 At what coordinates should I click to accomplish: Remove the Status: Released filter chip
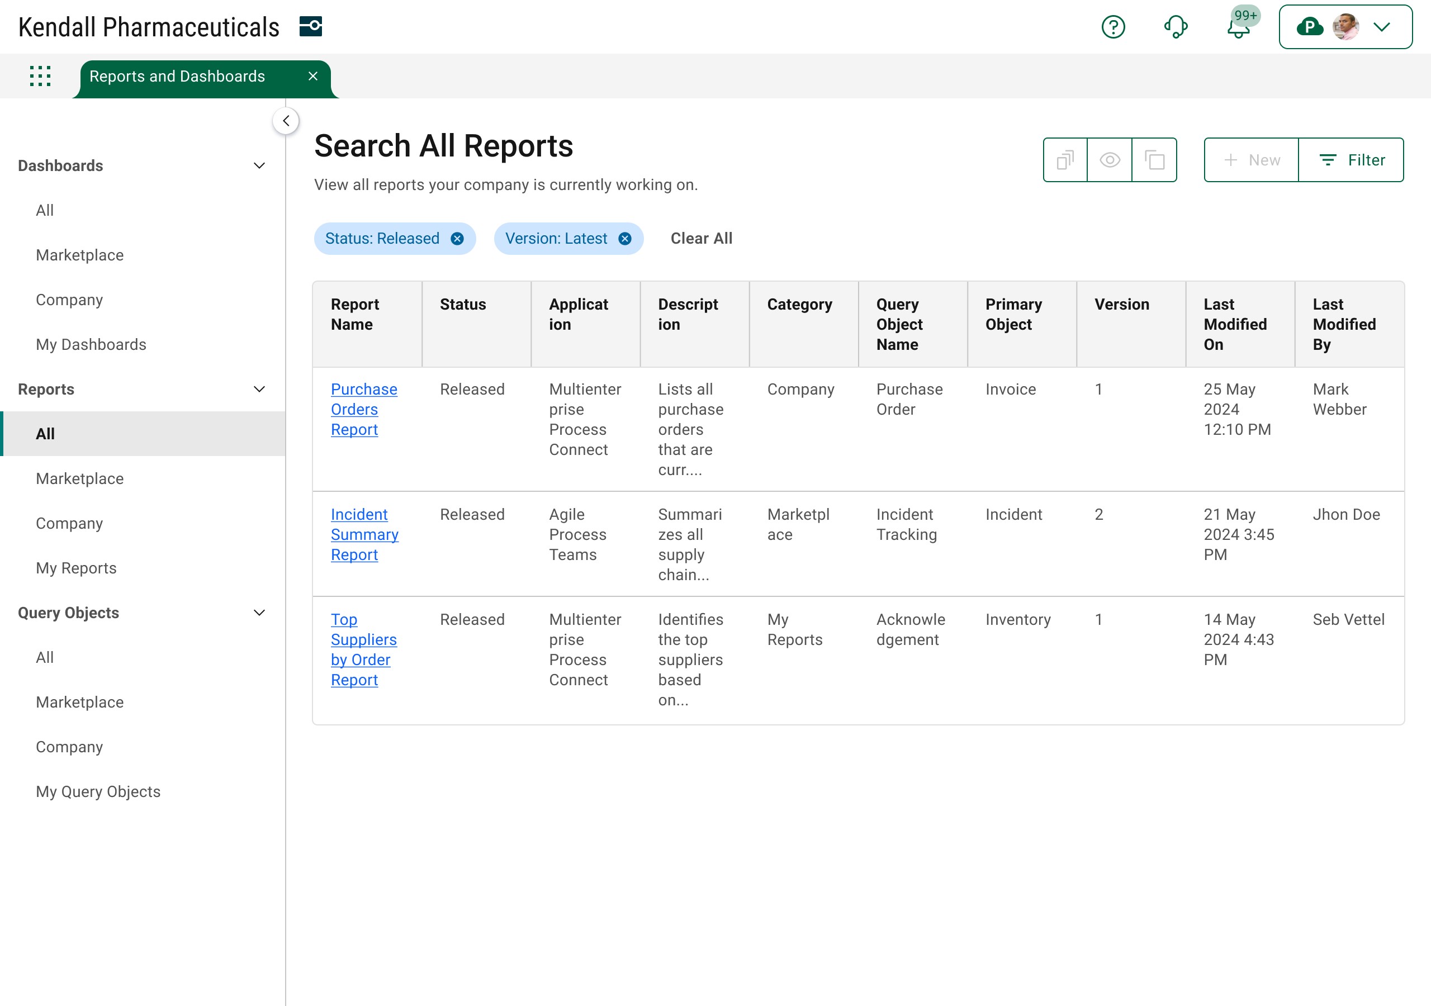(457, 239)
